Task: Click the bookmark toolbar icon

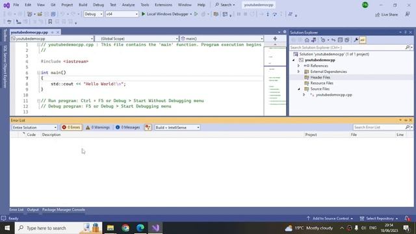Action: click(x=50, y=22)
